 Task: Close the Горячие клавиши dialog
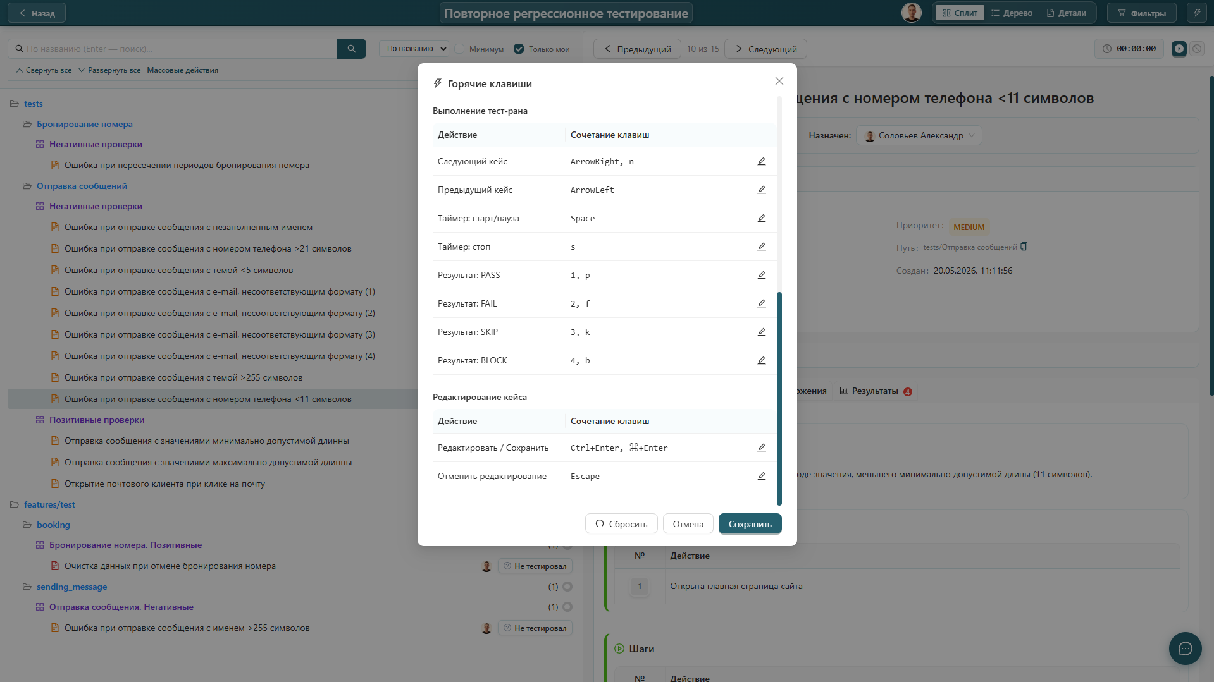[779, 81]
